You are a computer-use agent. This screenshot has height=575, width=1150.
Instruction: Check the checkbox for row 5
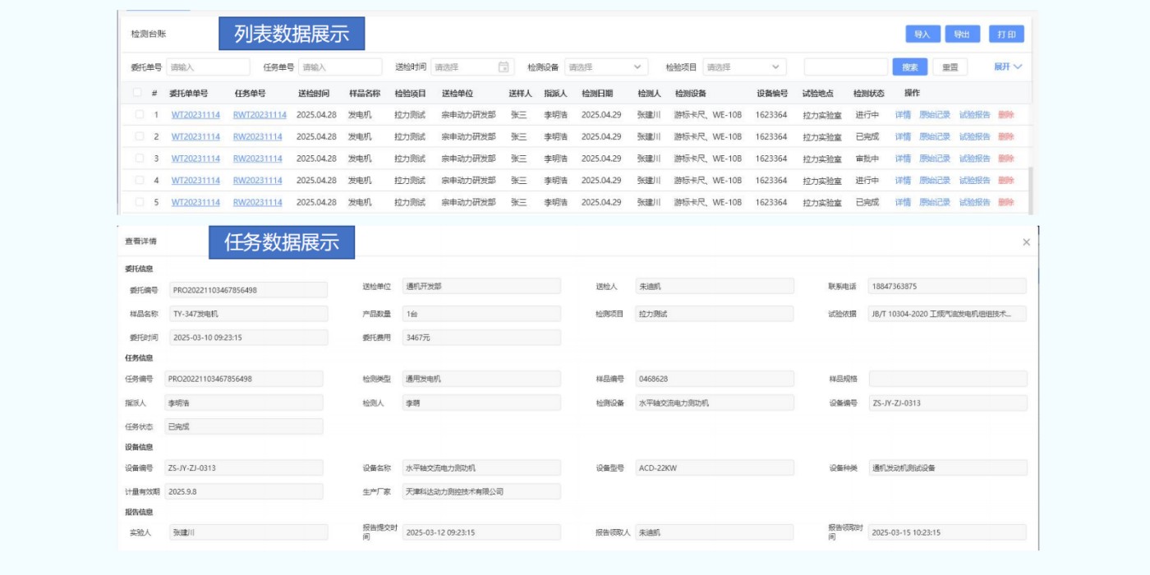tap(139, 202)
